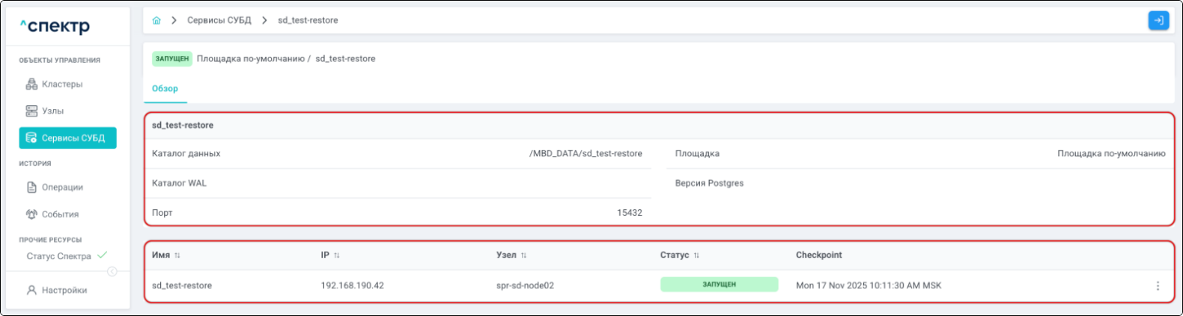Click Сервисы СУБД breadcrumb link
Screen dimensions: 1183x316
[x=219, y=21]
